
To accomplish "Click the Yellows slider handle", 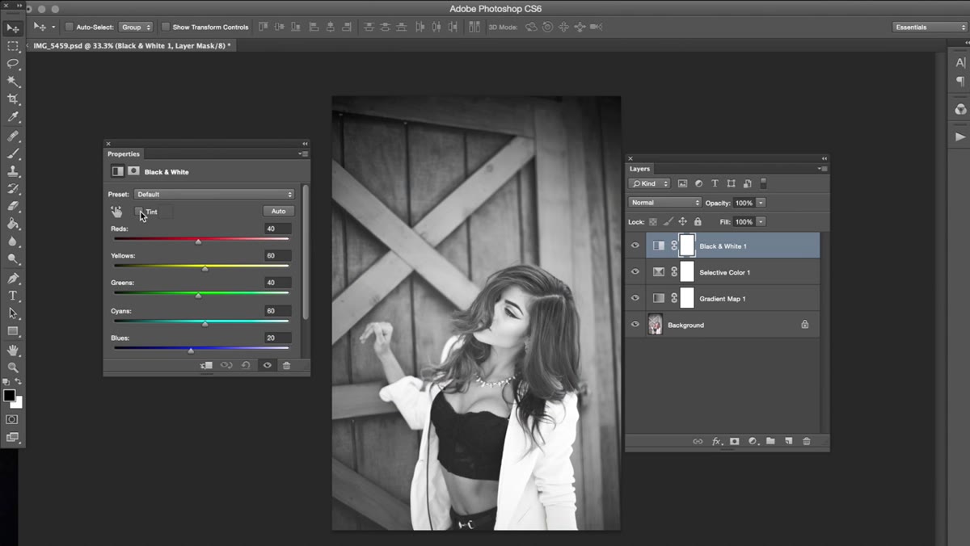I will point(205,269).
